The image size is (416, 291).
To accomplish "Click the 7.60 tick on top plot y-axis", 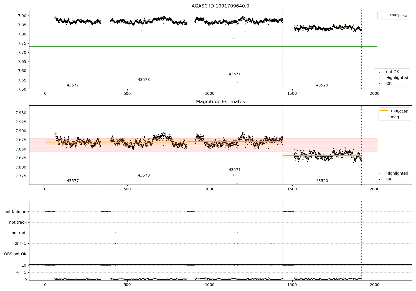I will pos(22,71).
